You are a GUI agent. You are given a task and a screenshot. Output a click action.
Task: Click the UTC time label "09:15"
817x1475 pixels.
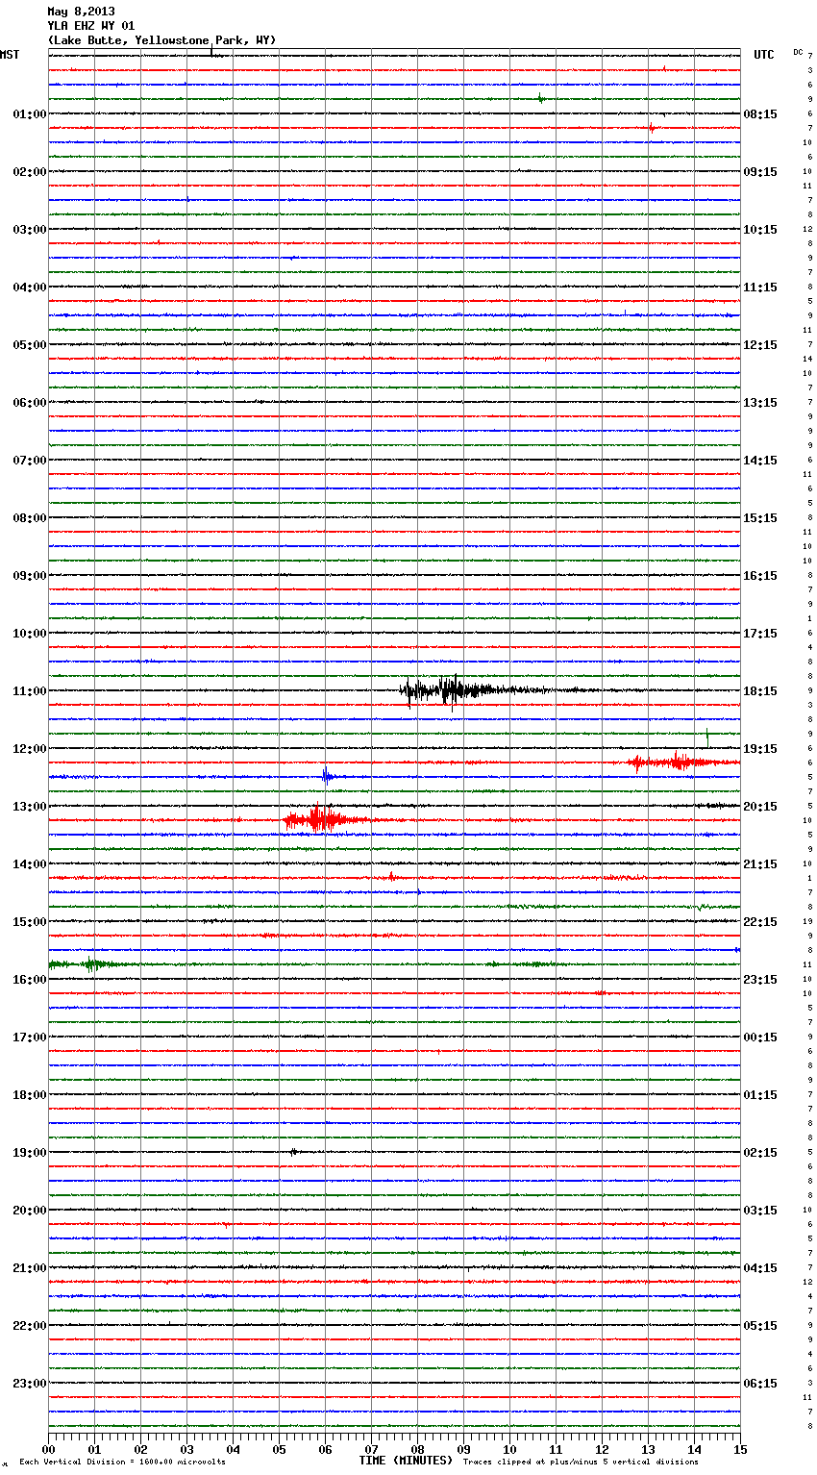coord(760,172)
